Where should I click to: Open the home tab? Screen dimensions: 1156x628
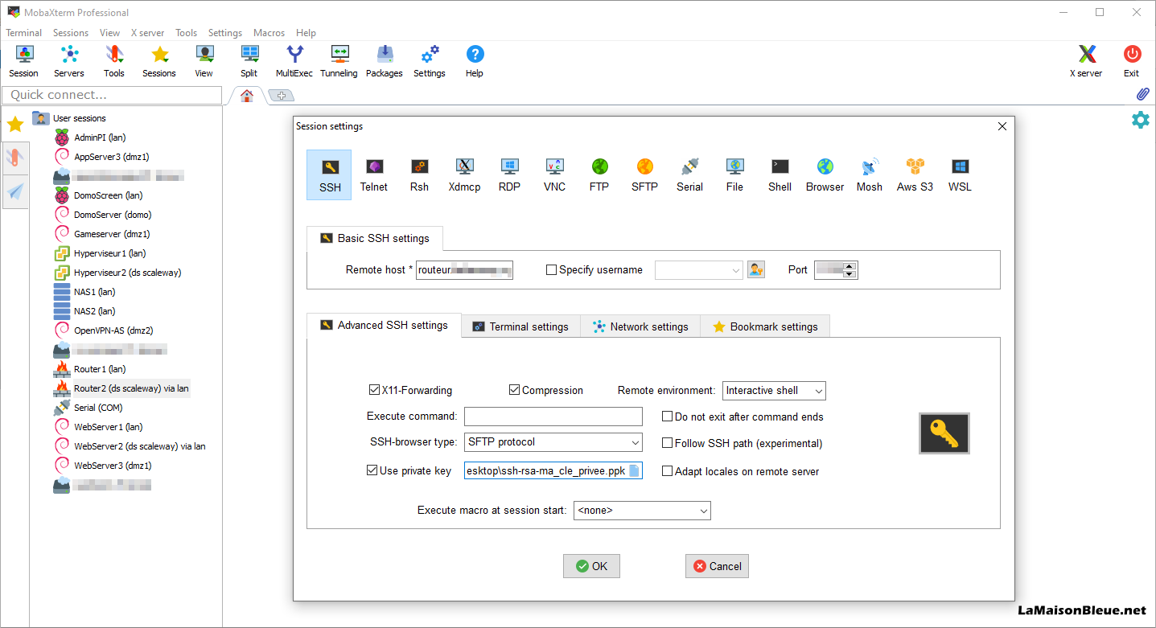pyautogui.click(x=247, y=96)
